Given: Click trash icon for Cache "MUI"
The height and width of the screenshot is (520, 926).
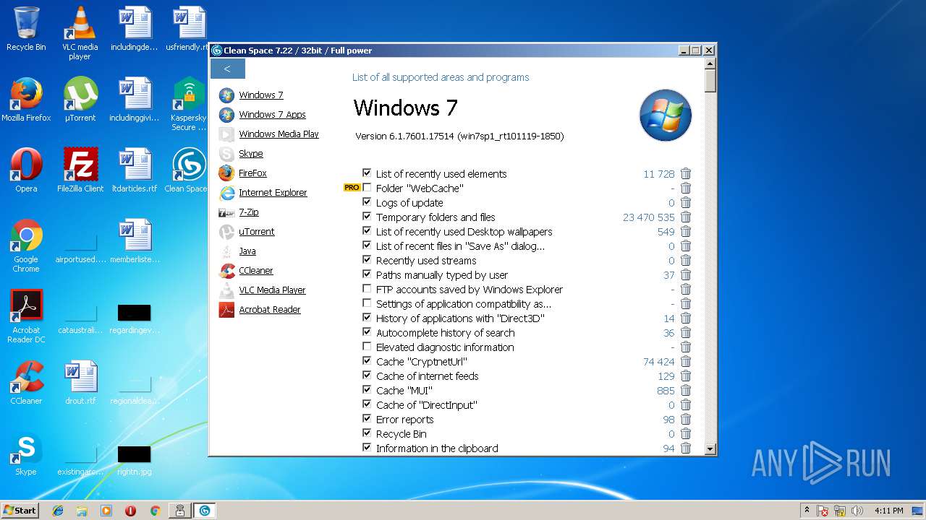Looking at the screenshot, I should [686, 390].
